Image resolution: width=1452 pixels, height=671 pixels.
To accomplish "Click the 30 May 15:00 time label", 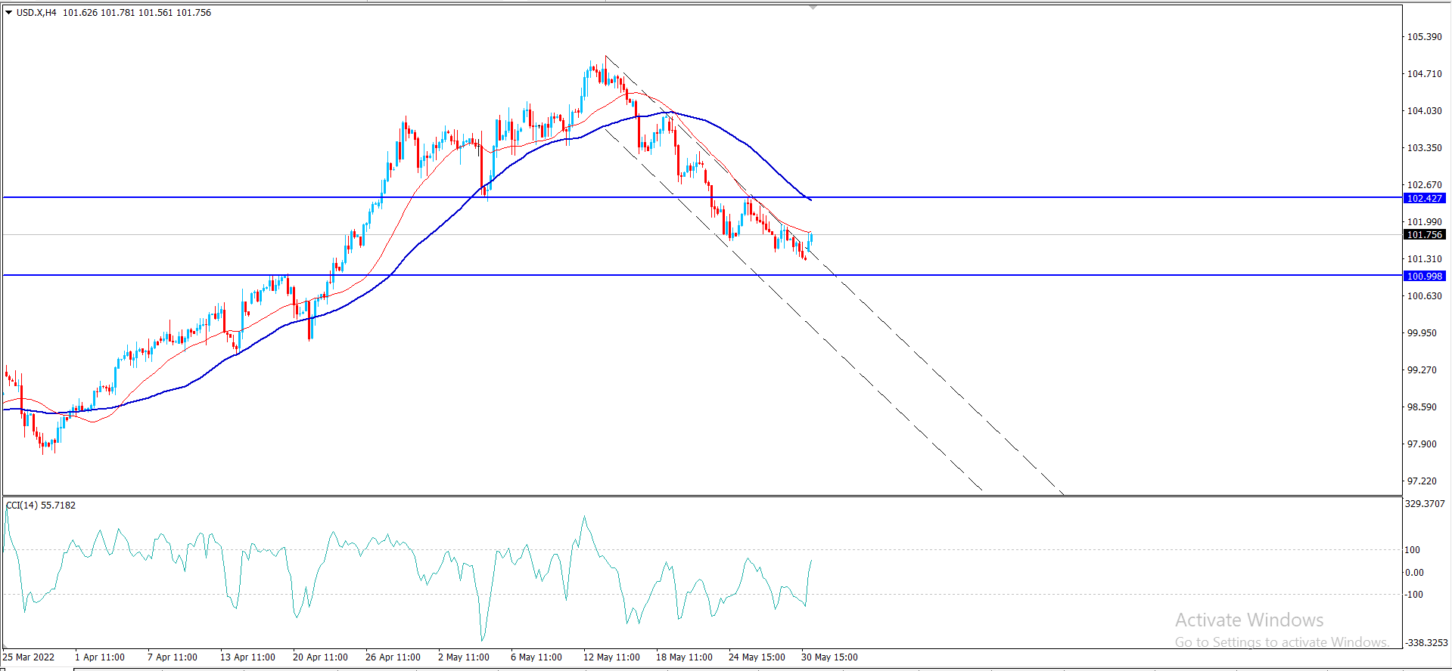I will pyautogui.click(x=829, y=657).
